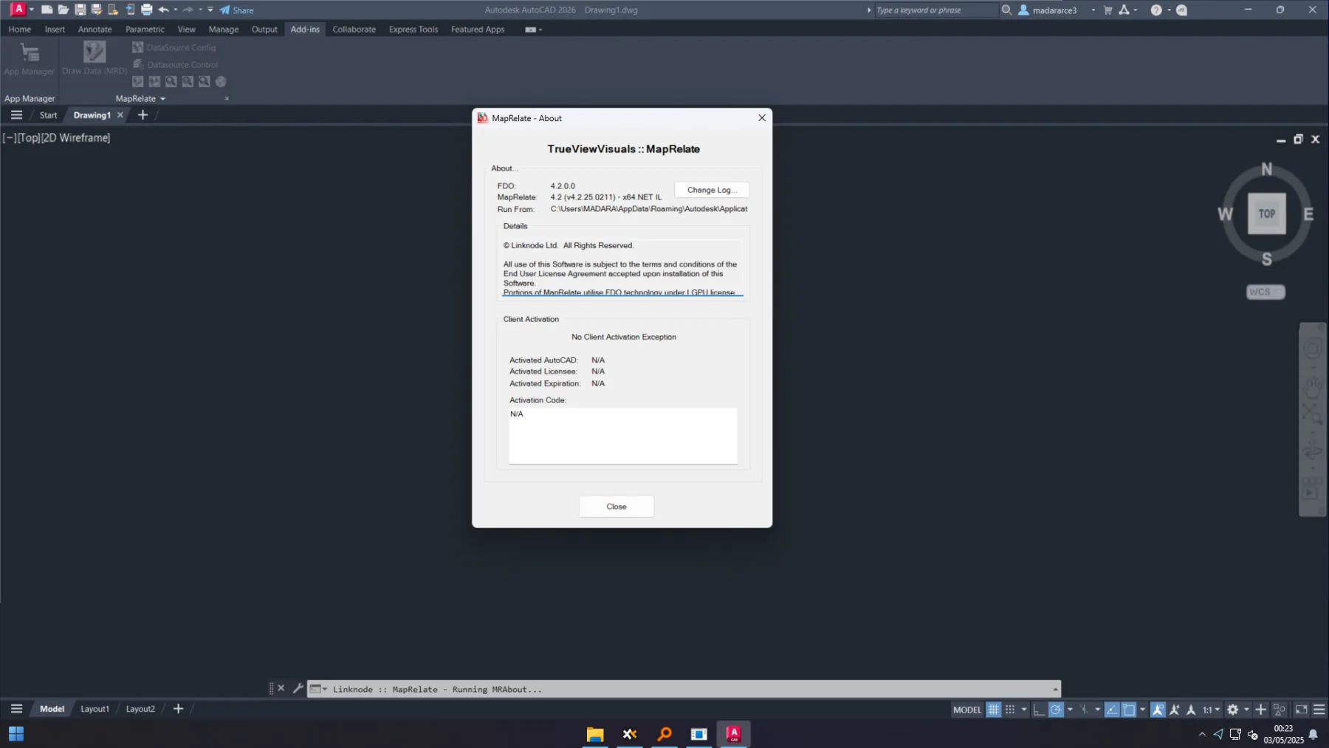Switch to the Express Tools ribbon tab

coord(413,30)
